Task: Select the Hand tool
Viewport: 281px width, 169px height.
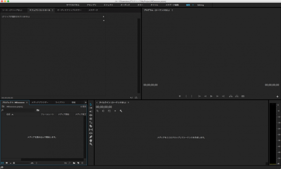Action: 91,141
